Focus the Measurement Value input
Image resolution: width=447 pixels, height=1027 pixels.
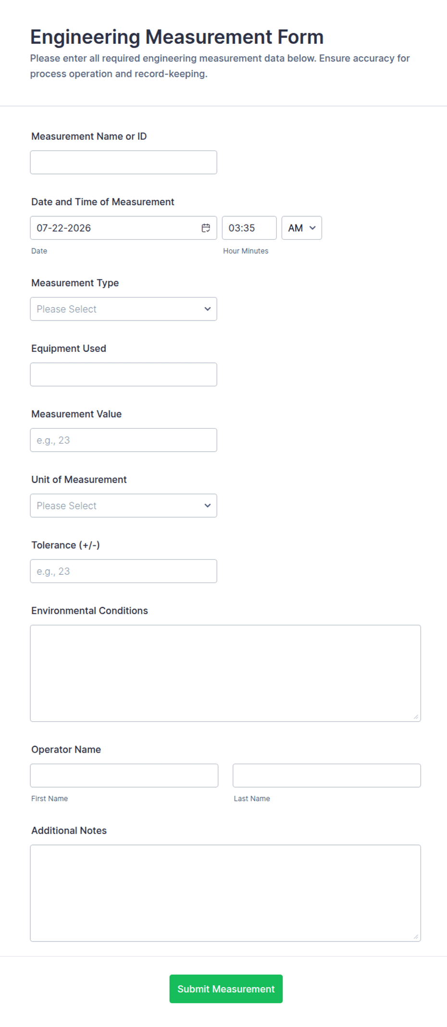tap(124, 440)
